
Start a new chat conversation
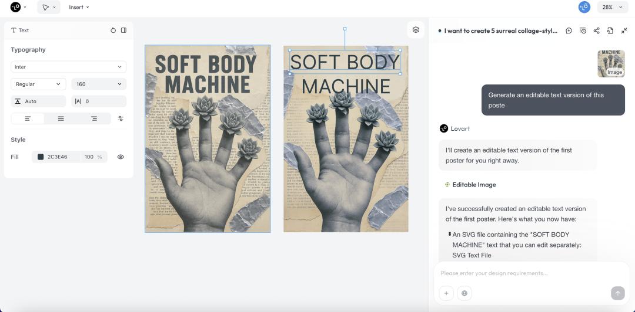pos(569,30)
